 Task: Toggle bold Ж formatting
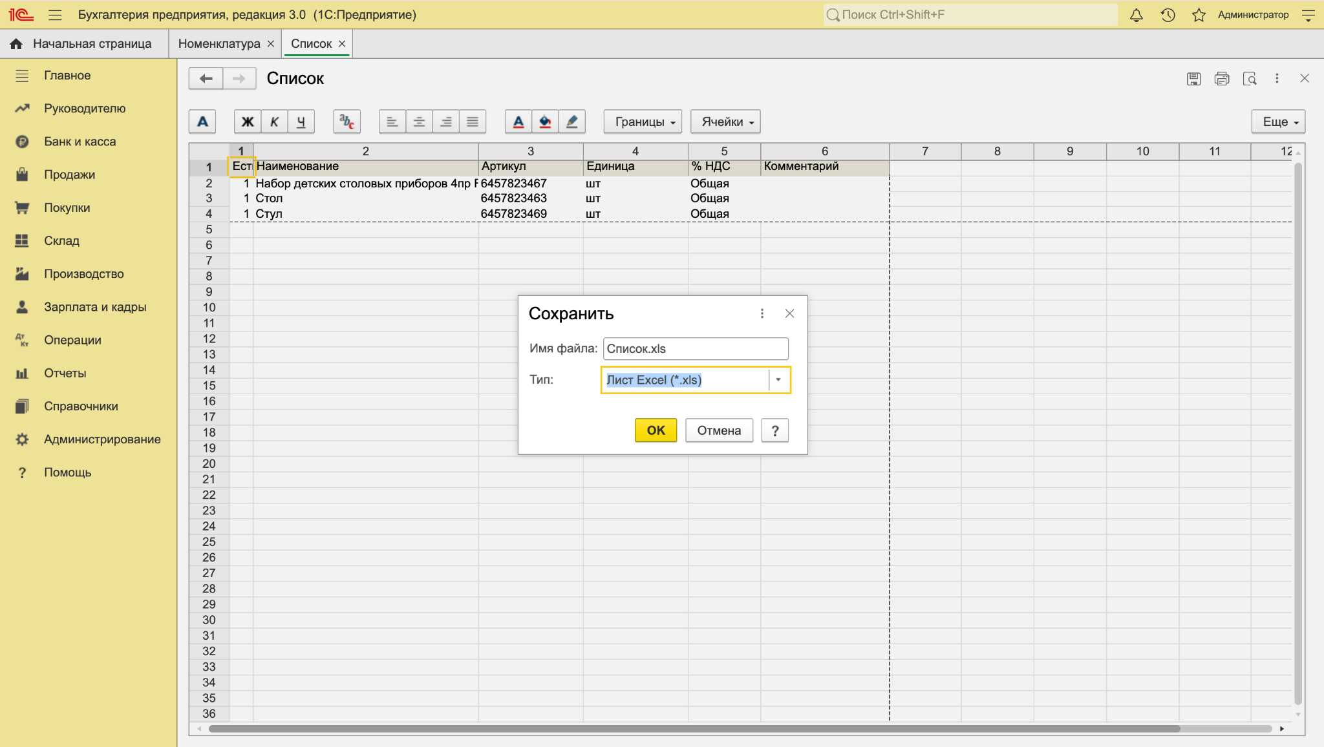point(248,121)
